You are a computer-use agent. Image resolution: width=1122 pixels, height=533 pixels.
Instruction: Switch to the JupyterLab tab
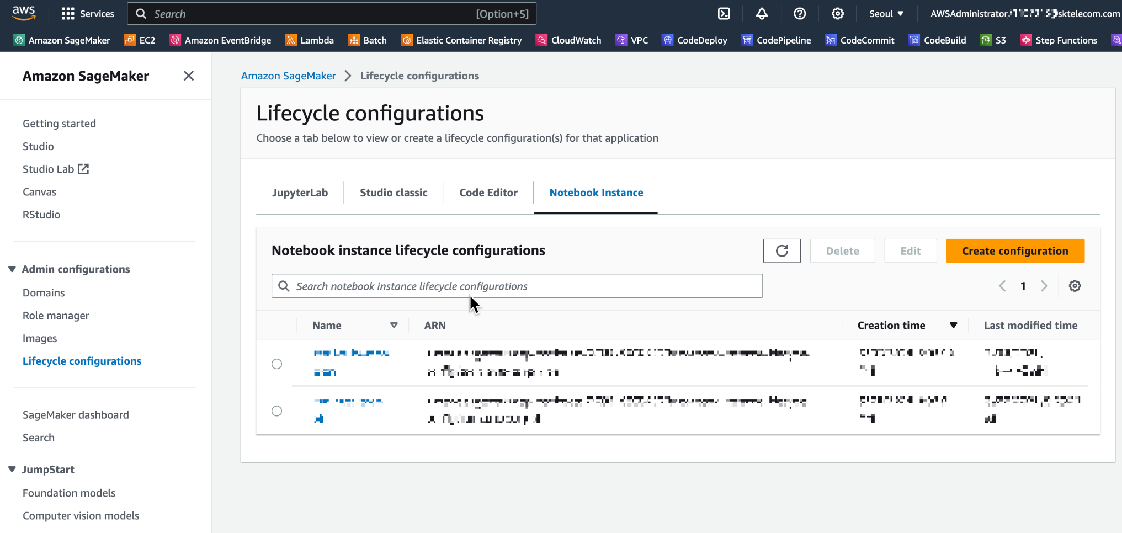tap(300, 193)
